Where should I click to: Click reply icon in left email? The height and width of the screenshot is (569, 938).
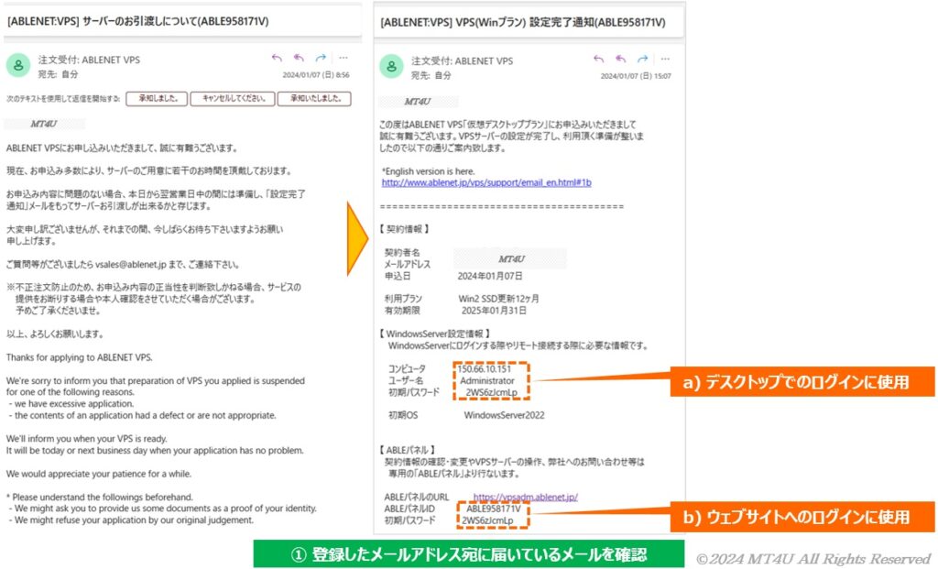[277, 58]
